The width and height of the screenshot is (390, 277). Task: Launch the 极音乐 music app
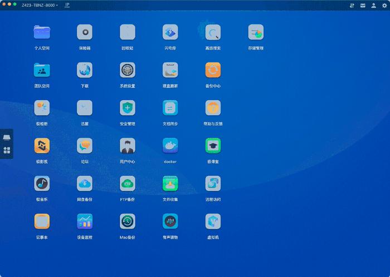point(42,184)
